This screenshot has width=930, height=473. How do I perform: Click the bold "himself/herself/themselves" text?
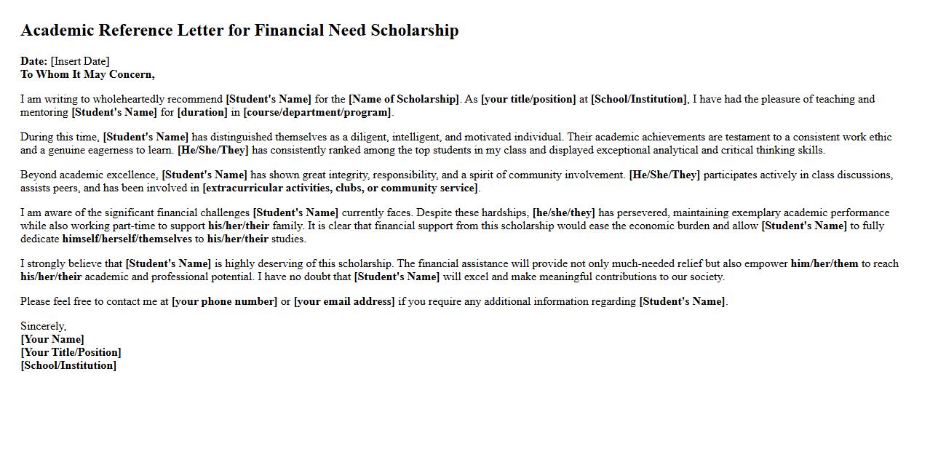[x=127, y=239]
